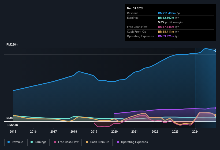Click the RM211.405m revenue value

tap(167, 13)
